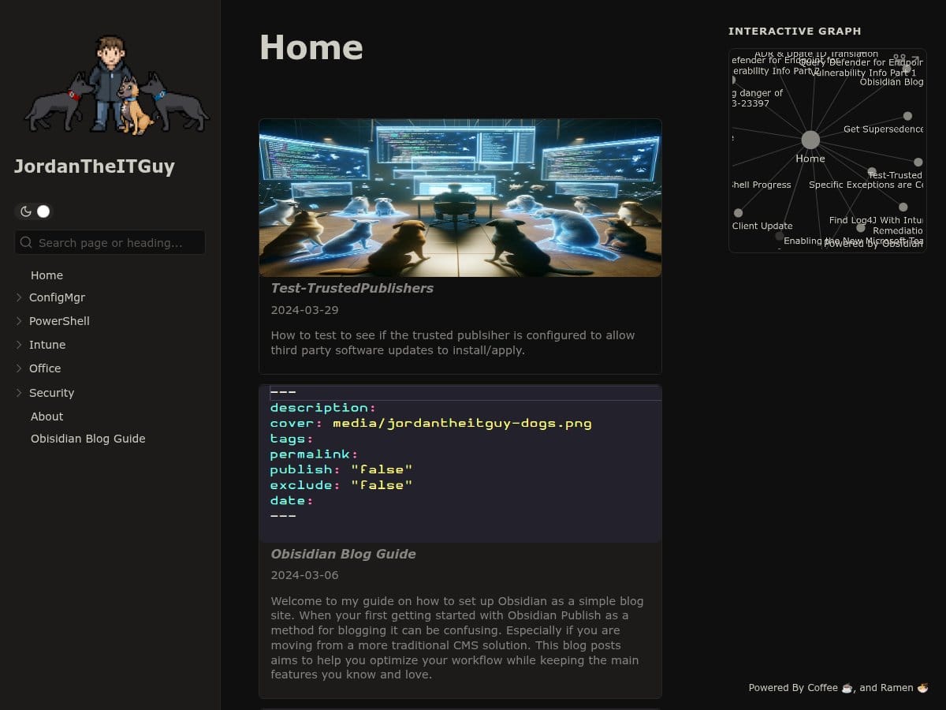Screen dimensions: 946x710
Task: Select the Get Supersedence graph node
Action: tap(907, 116)
